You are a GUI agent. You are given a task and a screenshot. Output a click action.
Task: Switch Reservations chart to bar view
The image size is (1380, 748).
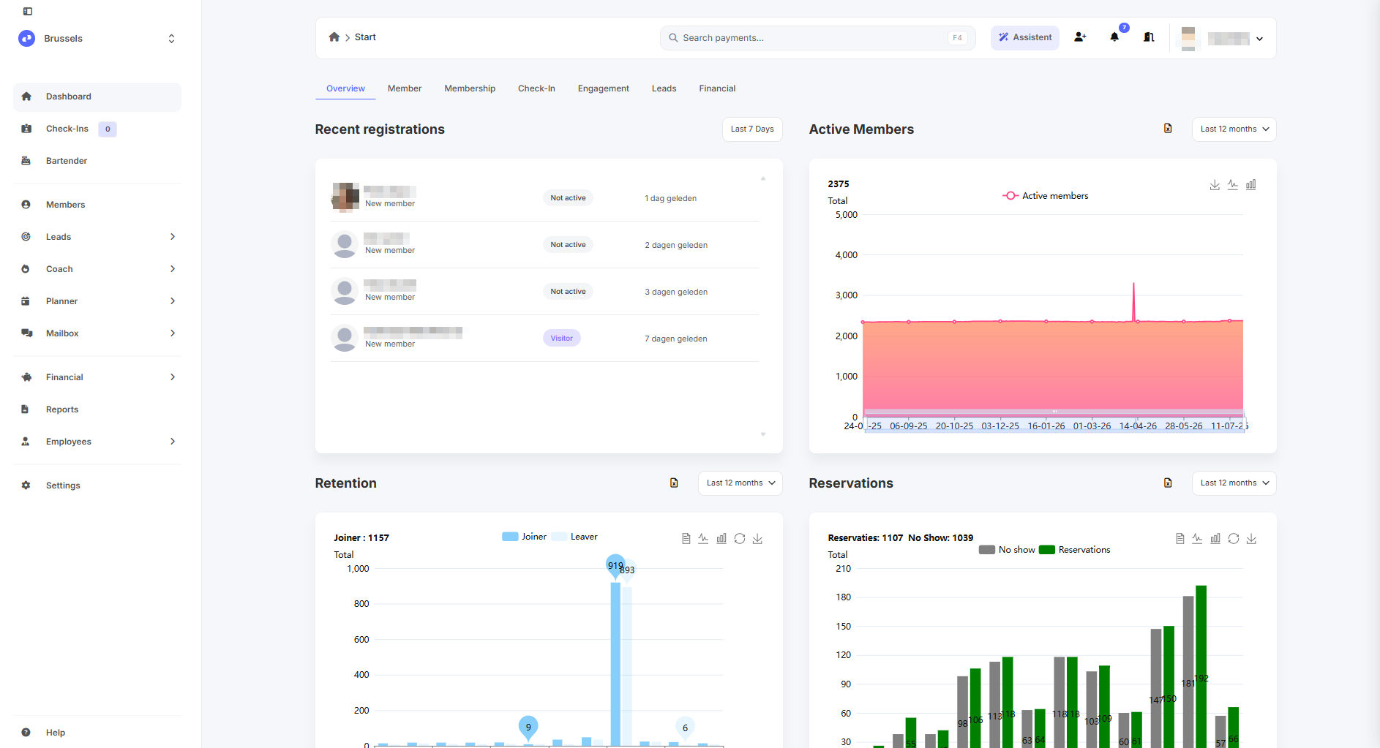point(1215,539)
